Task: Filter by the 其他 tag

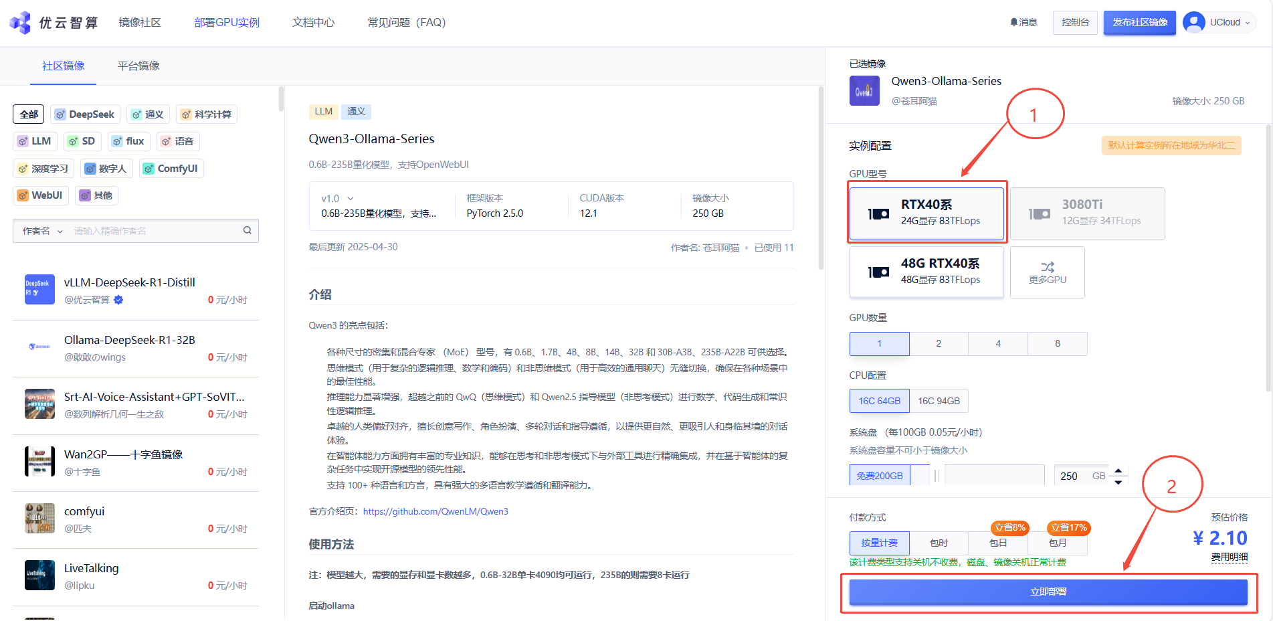Action: tap(96, 195)
